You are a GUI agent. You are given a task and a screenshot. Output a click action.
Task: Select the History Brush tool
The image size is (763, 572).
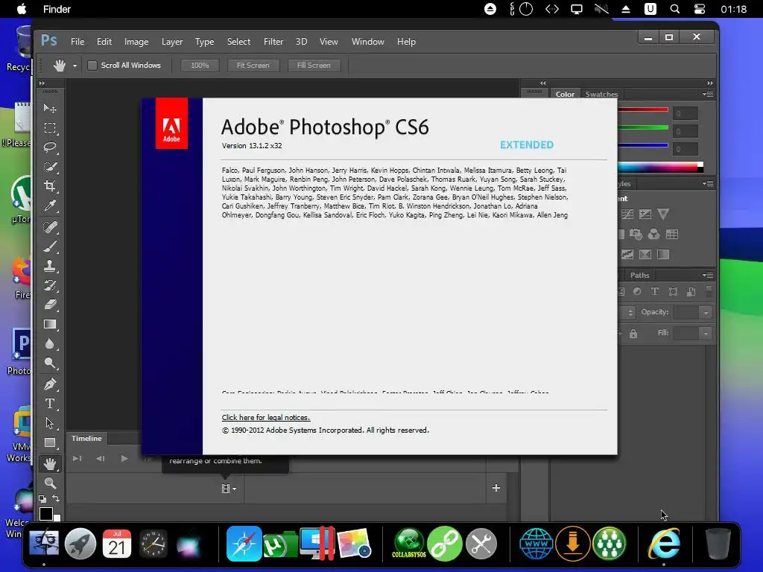coord(50,285)
